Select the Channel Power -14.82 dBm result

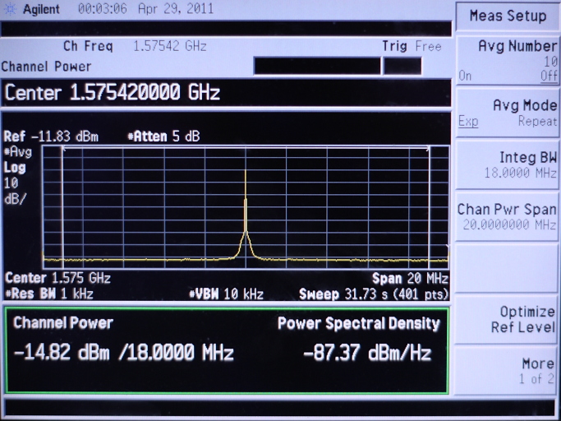(x=123, y=354)
